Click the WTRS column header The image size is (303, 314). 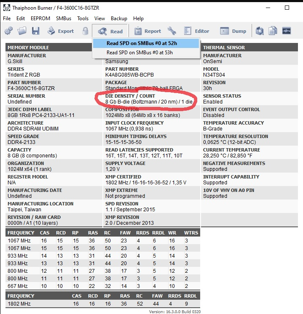(x=191, y=233)
